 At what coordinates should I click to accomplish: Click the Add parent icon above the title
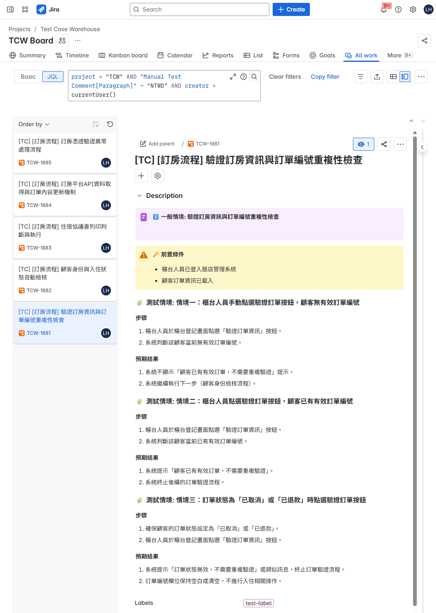coord(143,144)
